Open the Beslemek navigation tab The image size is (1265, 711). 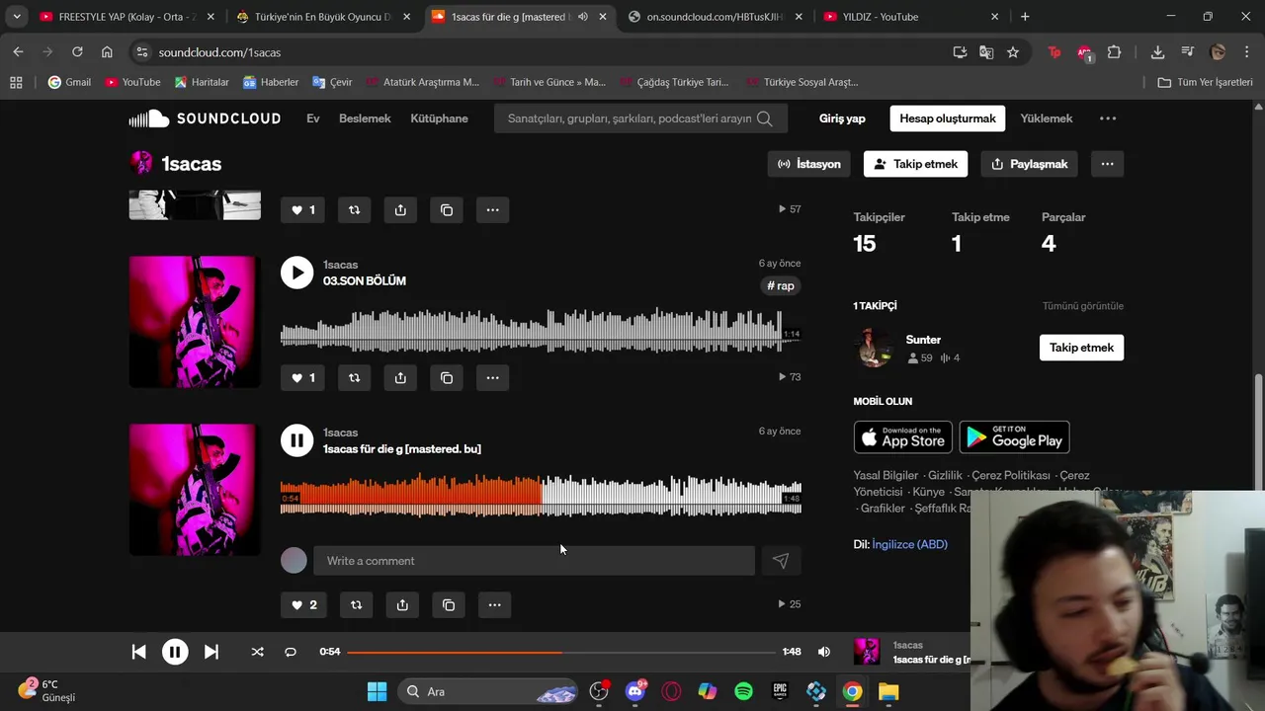point(365,118)
